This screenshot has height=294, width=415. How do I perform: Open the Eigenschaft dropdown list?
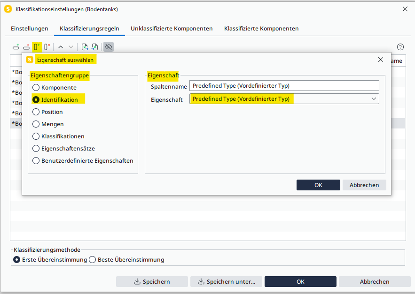(x=374, y=99)
